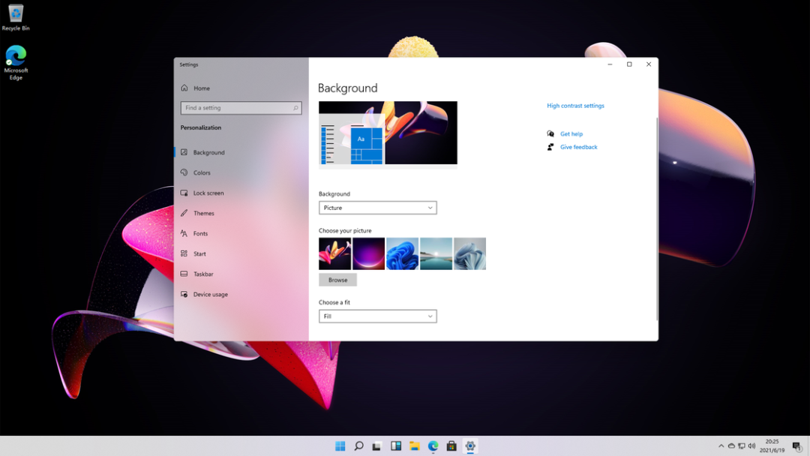Viewport: 810px width, 456px height.
Task: Click Browse to pick a picture
Action: 337,280
